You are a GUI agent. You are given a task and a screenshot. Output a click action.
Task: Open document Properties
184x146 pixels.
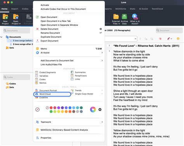(46, 138)
